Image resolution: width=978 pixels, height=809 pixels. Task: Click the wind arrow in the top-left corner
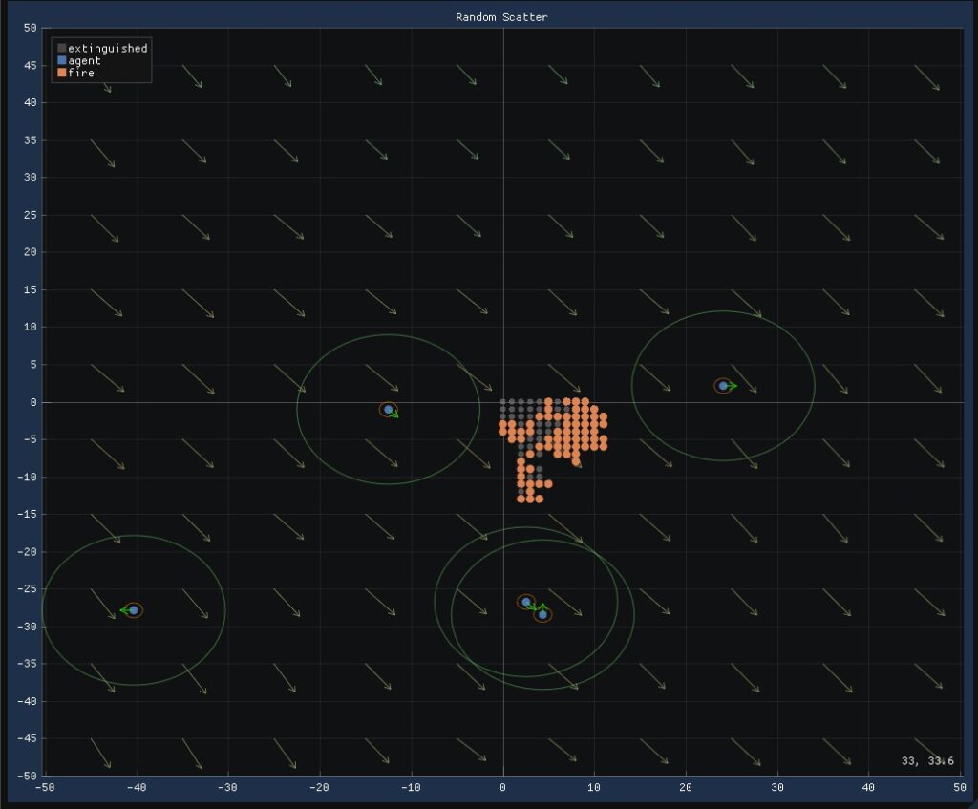tap(101, 80)
